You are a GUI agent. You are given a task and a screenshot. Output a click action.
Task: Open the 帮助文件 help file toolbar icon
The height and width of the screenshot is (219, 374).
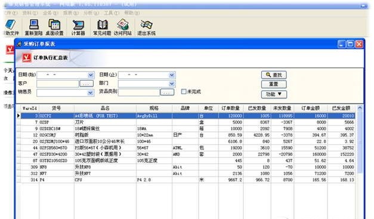click(11, 27)
